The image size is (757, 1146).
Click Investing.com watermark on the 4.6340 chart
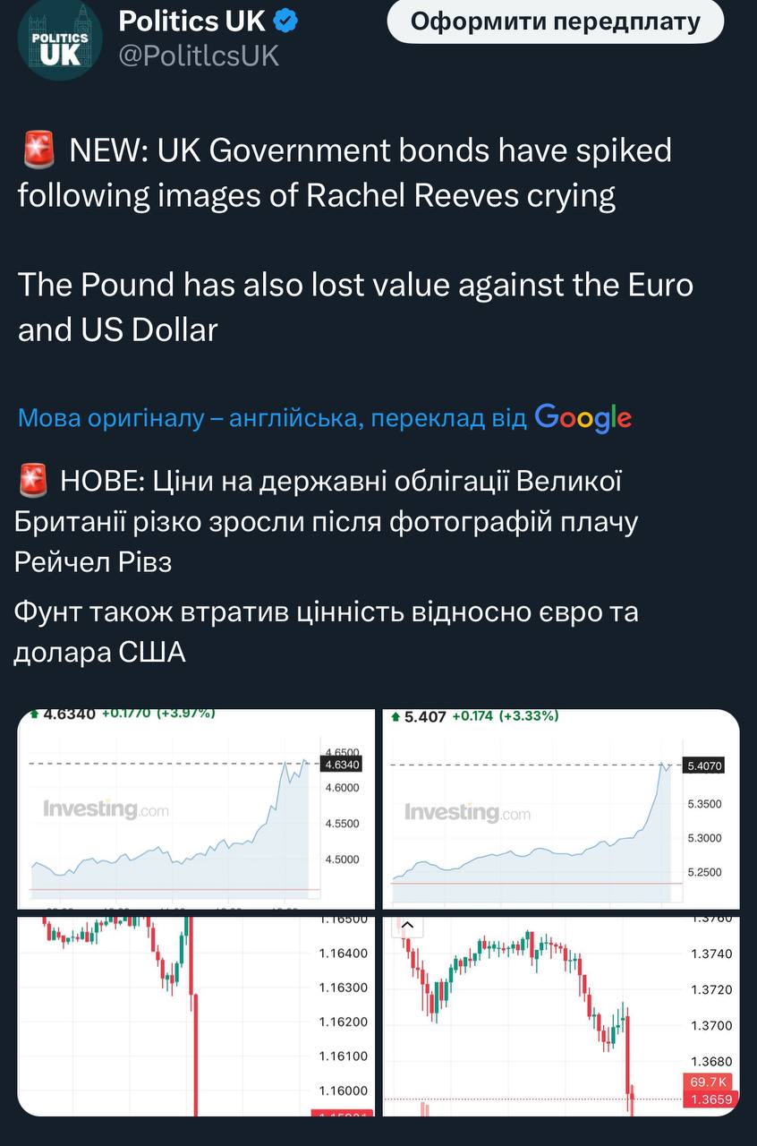(106, 809)
